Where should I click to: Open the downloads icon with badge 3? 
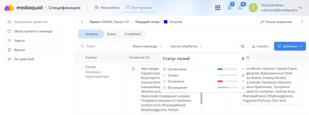(x=229, y=8)
